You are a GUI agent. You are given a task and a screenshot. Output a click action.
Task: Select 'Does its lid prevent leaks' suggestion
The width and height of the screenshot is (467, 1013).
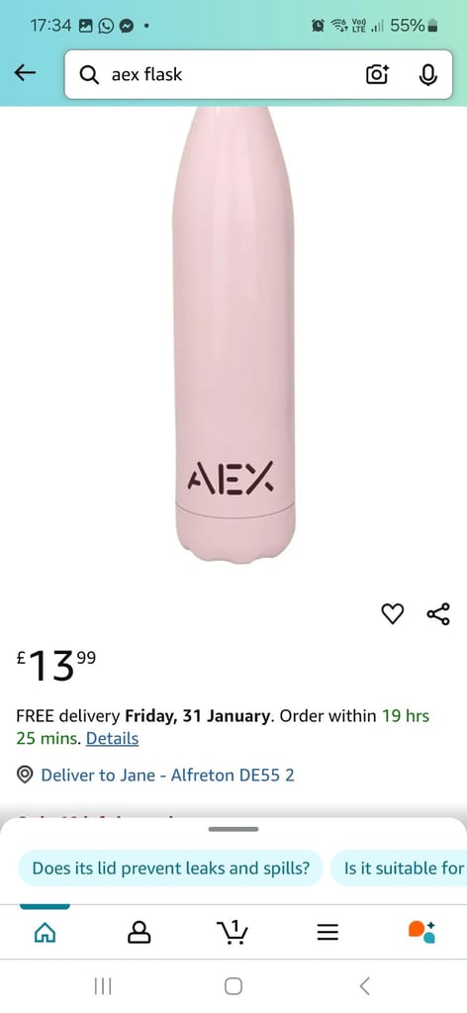tap(170, 868)
